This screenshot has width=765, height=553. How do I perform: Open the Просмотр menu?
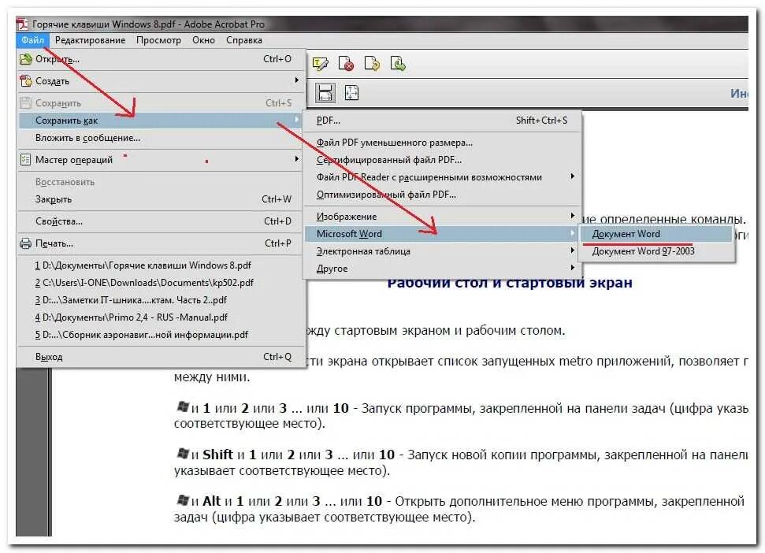pos(160,40)
